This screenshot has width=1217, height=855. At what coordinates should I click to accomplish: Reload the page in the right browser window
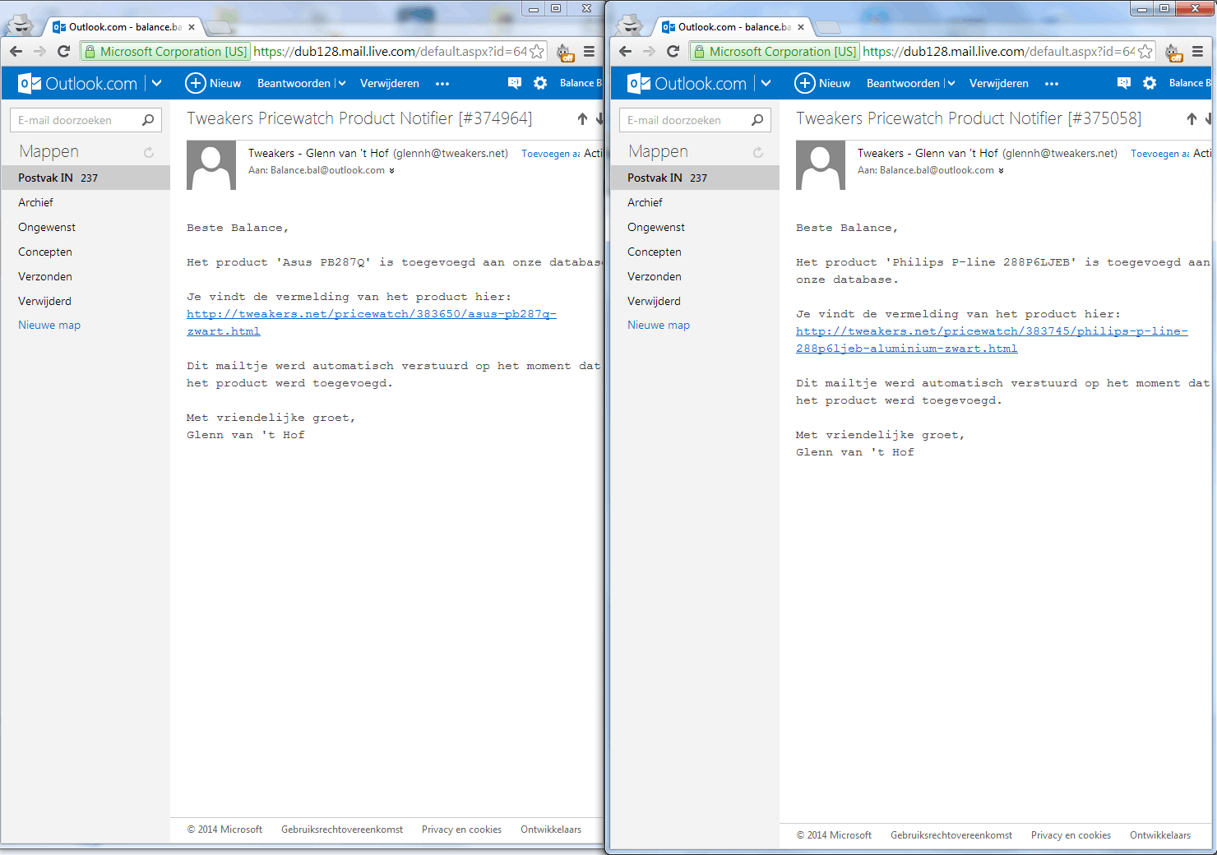(x=673, y=52)
